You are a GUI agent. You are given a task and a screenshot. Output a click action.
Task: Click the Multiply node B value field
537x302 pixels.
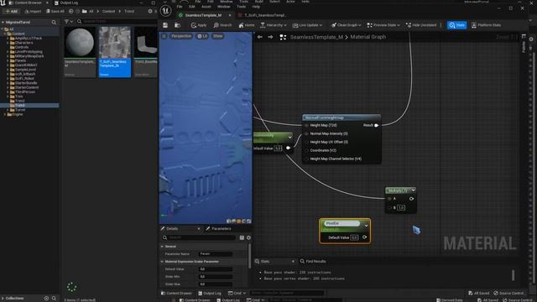401,207
